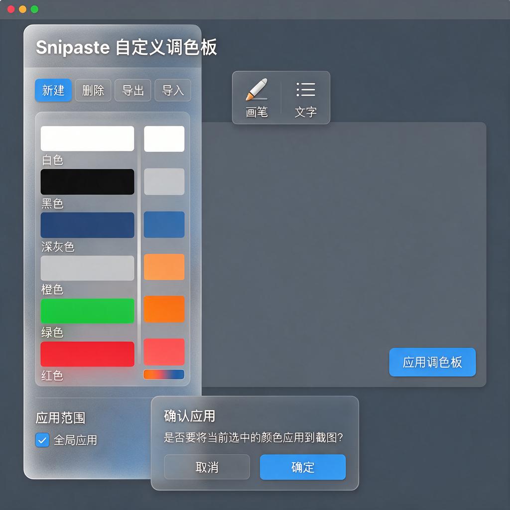Screen dimensions: 510x510
Task: Toggle the 全局应用 checkbox
Action: click(x=42, y=440)
